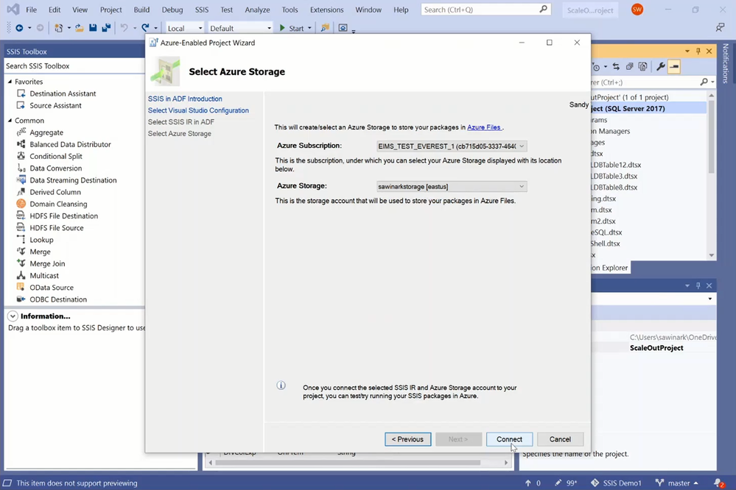This screenshot has height=490, width=736.
Task: Click the pending changes pencil indicator
Action: 566,483
